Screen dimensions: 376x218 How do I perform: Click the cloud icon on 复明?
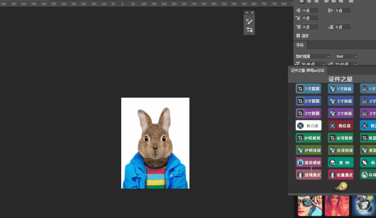coord(332,162)
